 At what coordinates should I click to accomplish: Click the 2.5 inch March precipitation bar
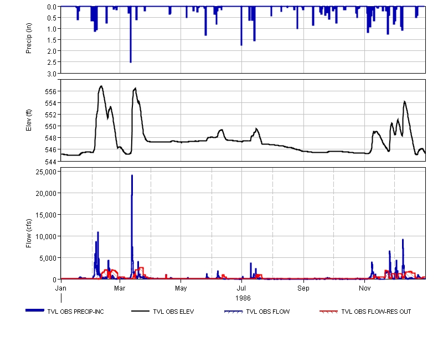coord(131,34)
